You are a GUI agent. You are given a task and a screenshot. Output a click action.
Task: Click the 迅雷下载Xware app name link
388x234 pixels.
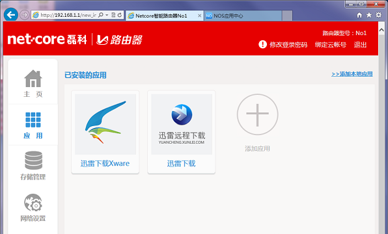105,163
